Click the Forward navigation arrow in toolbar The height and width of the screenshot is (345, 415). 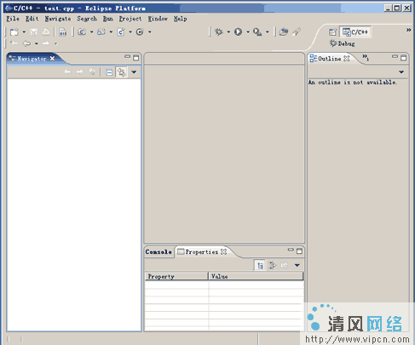[x=46, y=43]
